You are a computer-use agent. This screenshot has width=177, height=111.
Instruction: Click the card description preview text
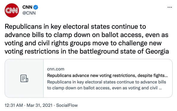pos(106,85)
